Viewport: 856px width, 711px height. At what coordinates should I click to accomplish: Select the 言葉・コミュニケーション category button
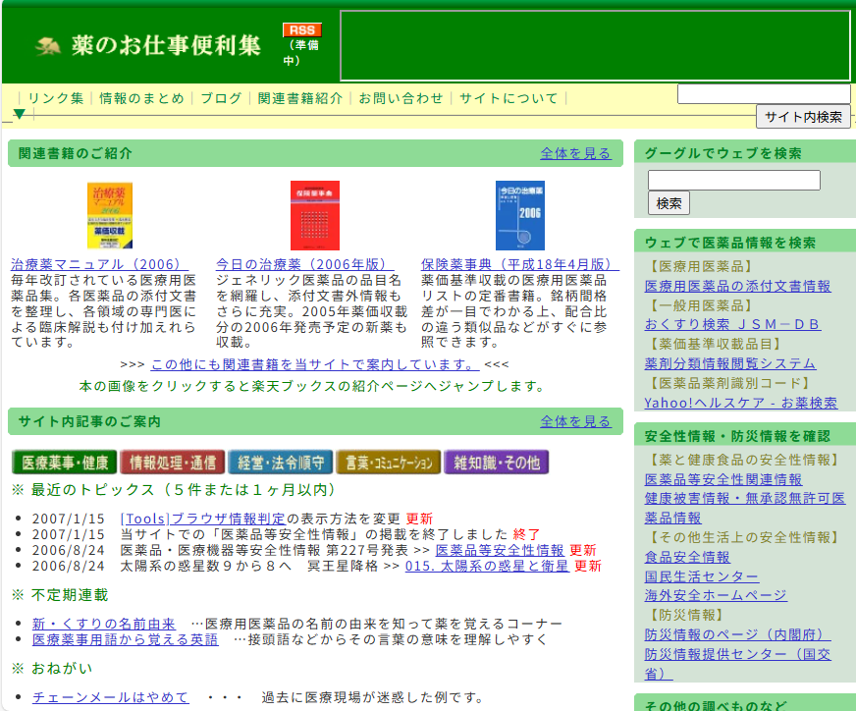coord(388,463)
